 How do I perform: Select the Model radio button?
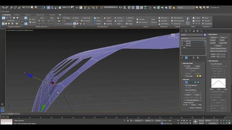click(185, 66)
